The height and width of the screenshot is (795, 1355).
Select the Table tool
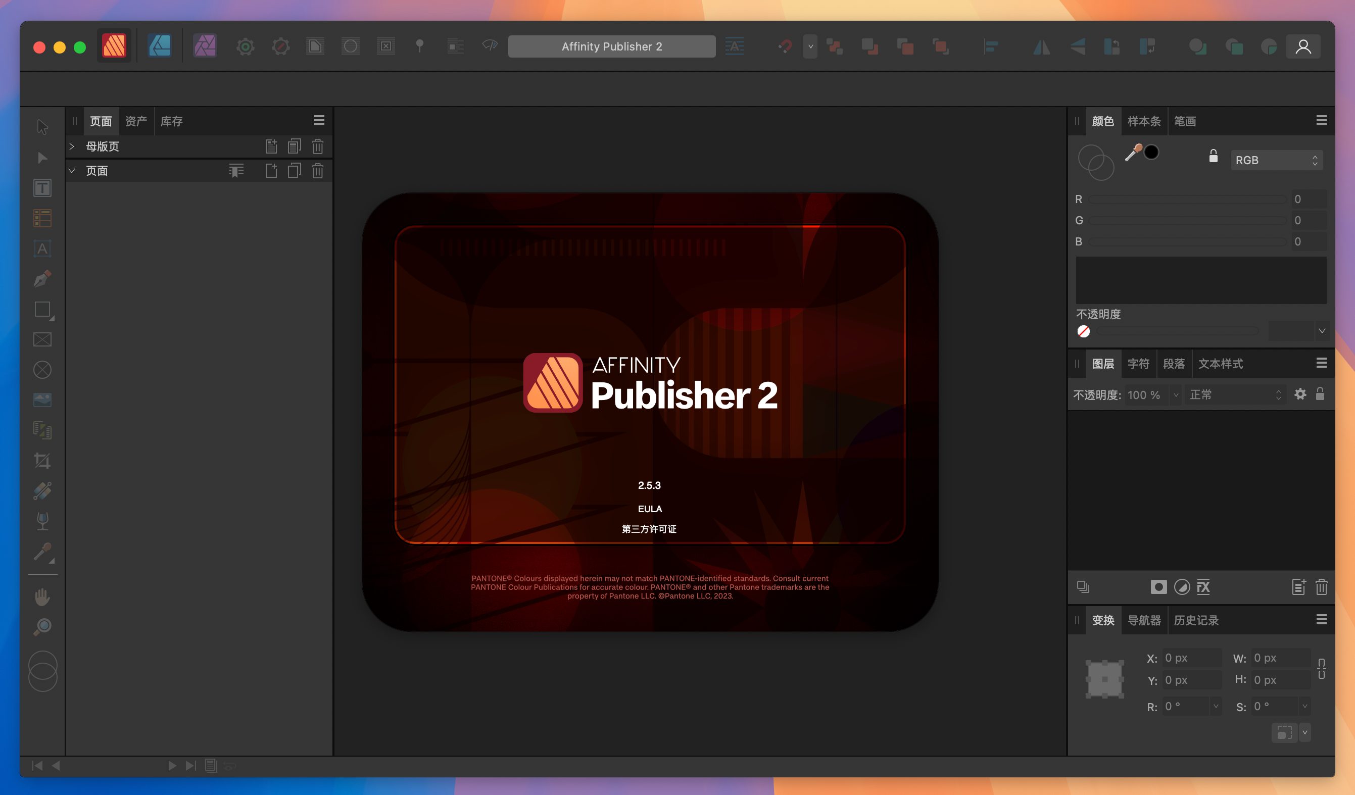click(42, 218)
